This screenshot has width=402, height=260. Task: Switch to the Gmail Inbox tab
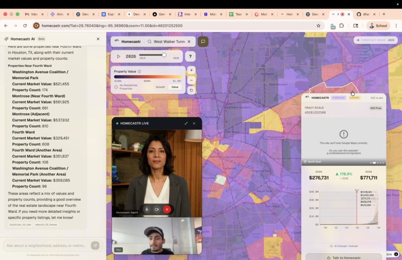point(34,14)
